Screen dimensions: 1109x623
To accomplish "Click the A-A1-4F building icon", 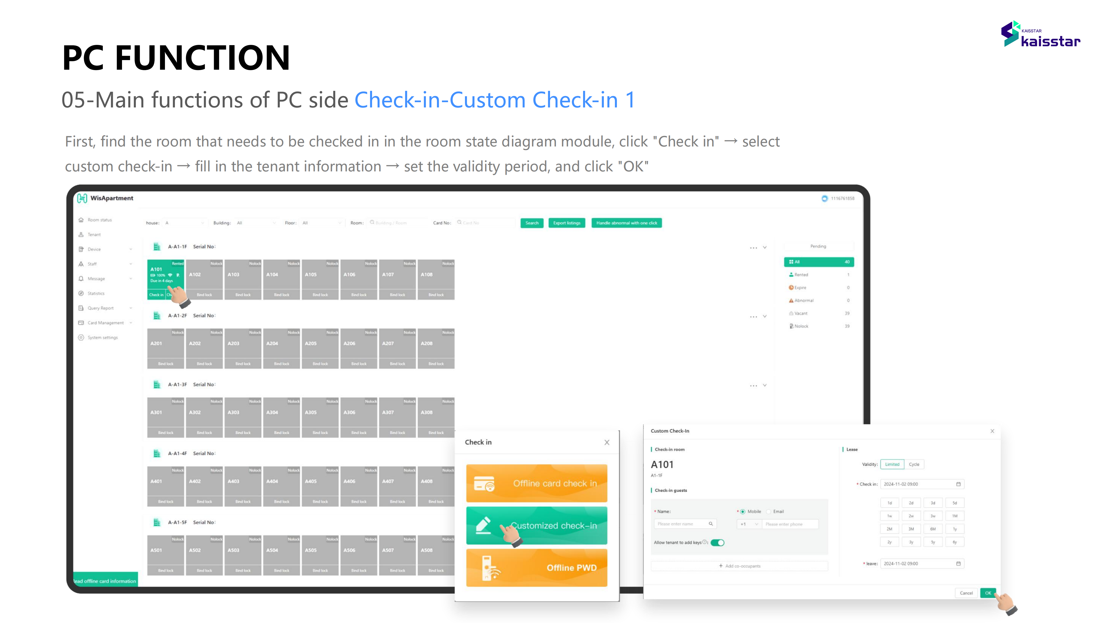I will 157,453.
